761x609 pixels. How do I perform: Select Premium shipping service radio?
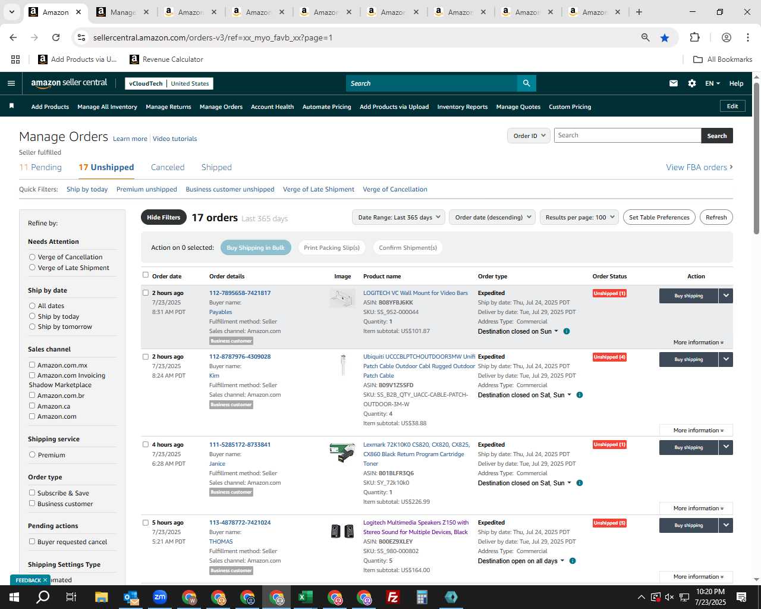[x=32, y=455]
